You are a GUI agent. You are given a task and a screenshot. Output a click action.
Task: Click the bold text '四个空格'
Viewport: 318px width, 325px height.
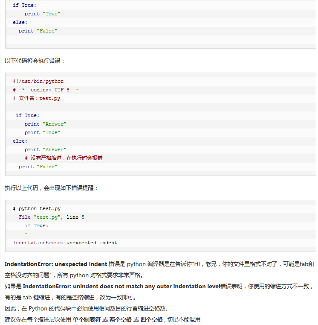point(152,319)
